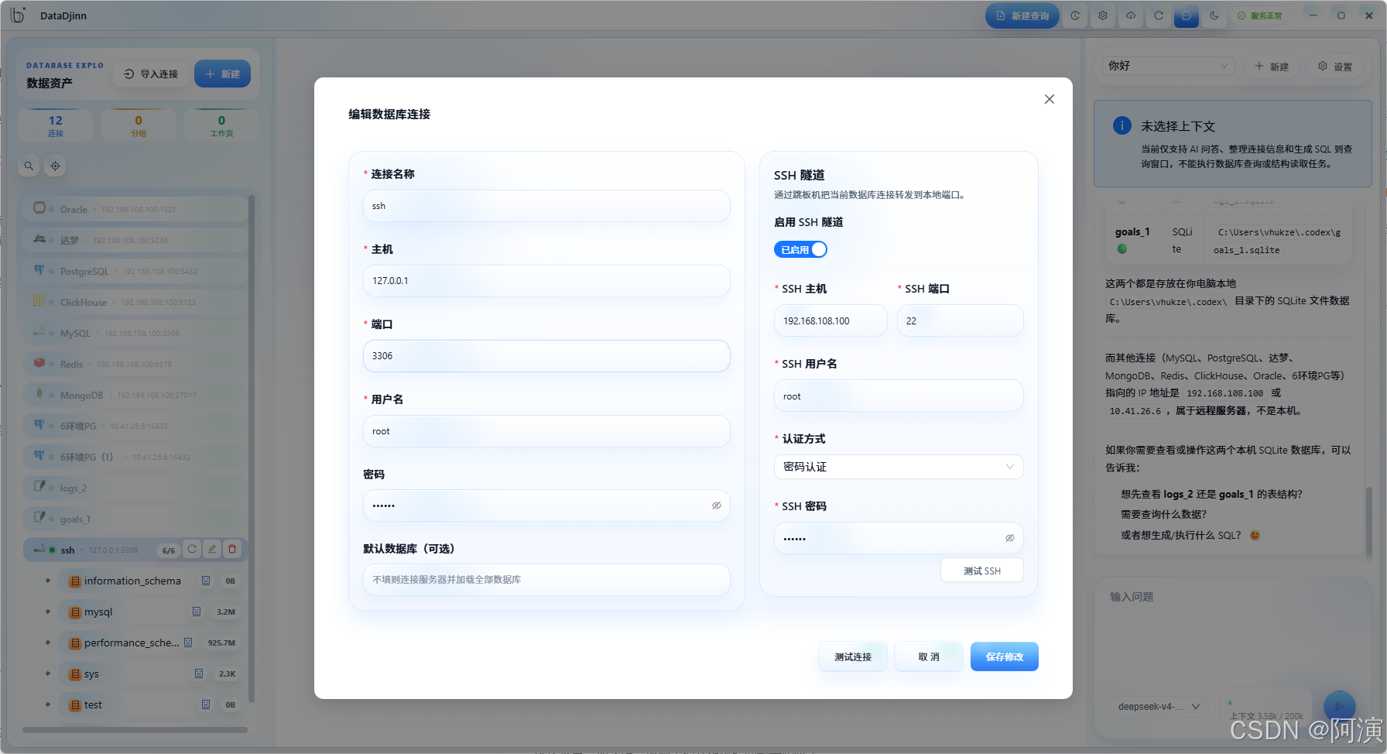Expand the test database node
The height and width of the screenshot is (754, 1387).
pyautogui.click(x=48, y=704)
